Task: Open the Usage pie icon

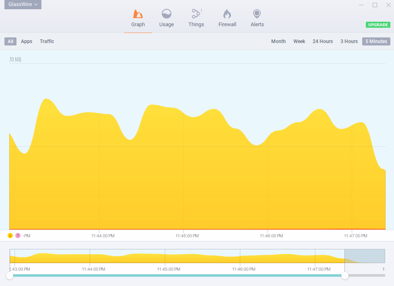Action: (167, 14)
